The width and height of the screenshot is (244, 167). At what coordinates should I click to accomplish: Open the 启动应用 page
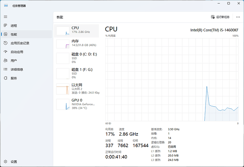point(27,52)
